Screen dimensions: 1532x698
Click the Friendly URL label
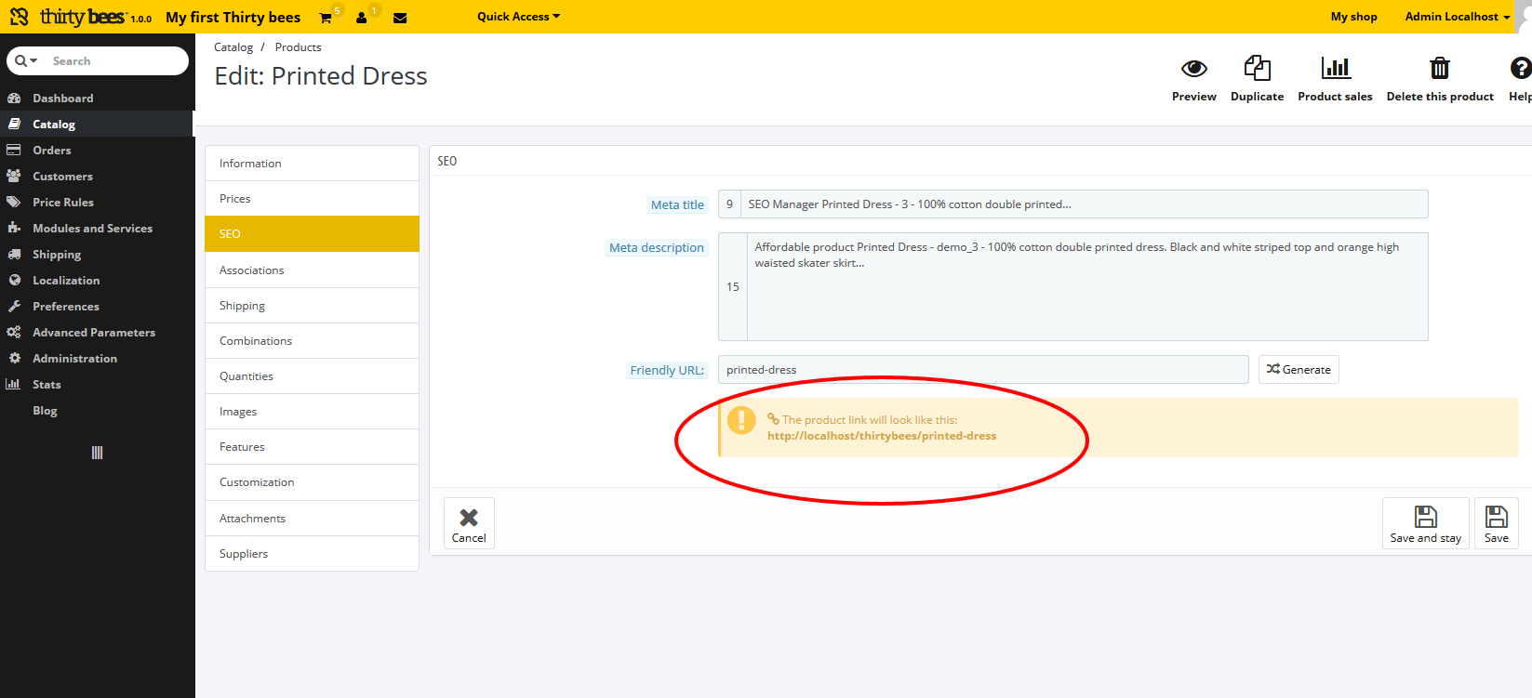pyautogui.click(x=667, y=370)
